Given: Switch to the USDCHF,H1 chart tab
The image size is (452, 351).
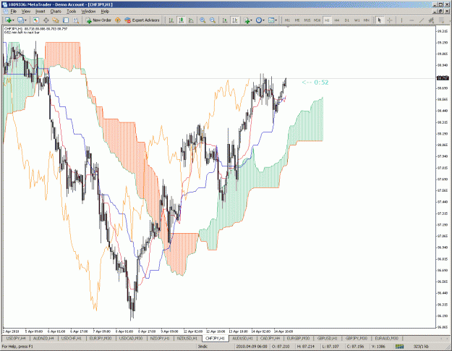Looking at the screenshot, I should coord(72,338).
